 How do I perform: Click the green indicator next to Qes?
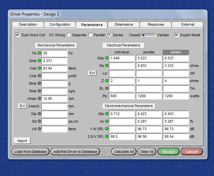click(x=107, y=58)
